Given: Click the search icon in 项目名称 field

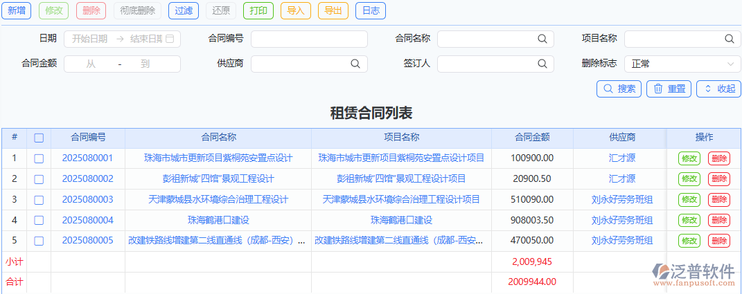Looking at the screenshot, I should click(x=730, y=39).
